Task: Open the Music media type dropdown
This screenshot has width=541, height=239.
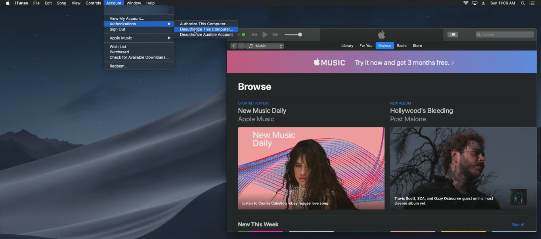Action: click(x=265, y=46)
